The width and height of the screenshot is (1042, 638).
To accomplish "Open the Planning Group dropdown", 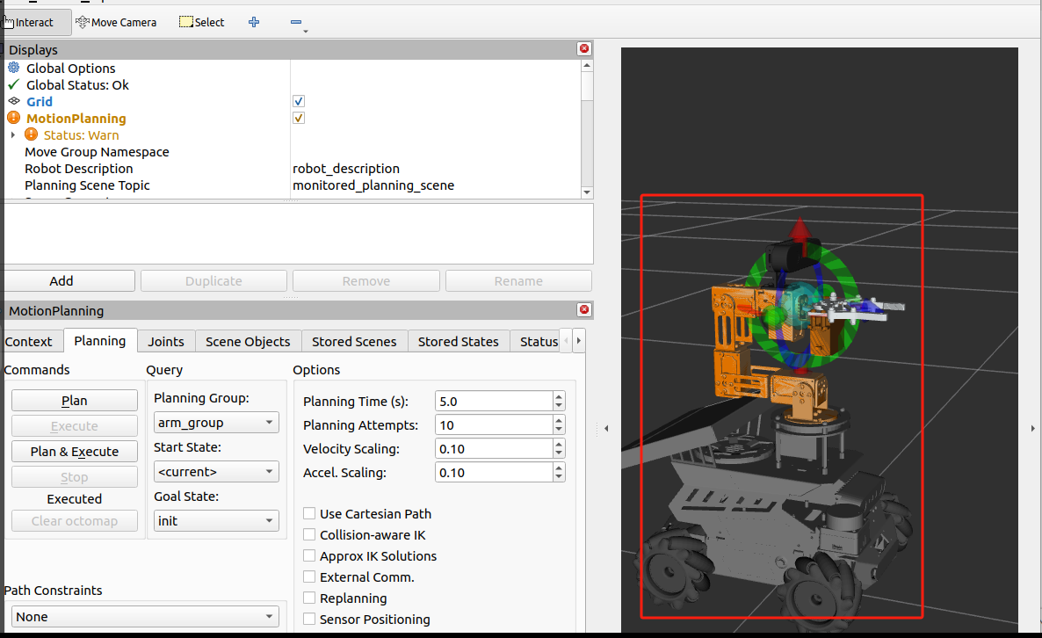I will click(216, 423).
